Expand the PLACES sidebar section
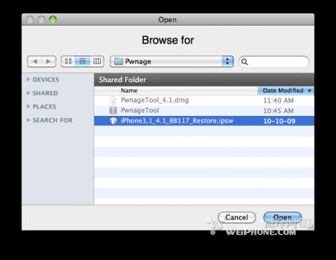 [28, 107]
